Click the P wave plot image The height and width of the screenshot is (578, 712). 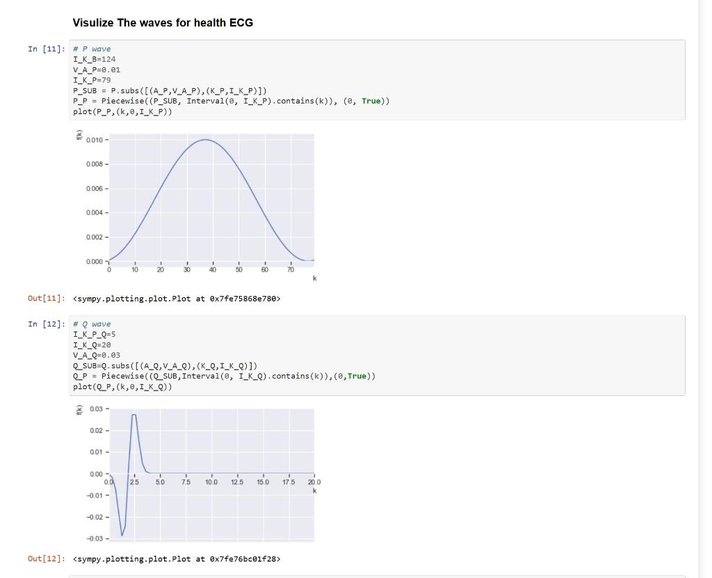point(196,206)
